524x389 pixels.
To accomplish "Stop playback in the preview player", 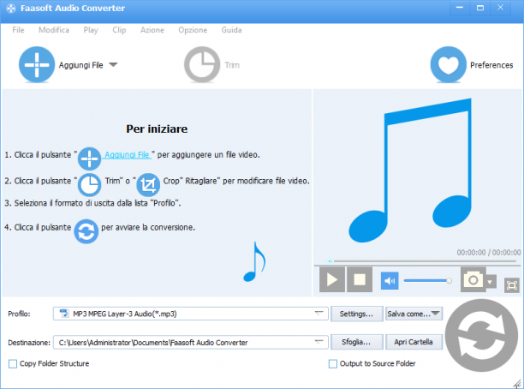I will click(360, 279).
